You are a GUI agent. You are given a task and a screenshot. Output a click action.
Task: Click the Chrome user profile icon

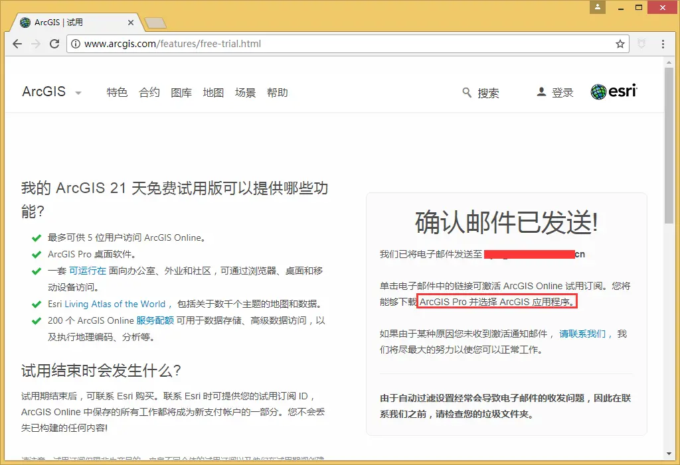click(x=597, y=7)
